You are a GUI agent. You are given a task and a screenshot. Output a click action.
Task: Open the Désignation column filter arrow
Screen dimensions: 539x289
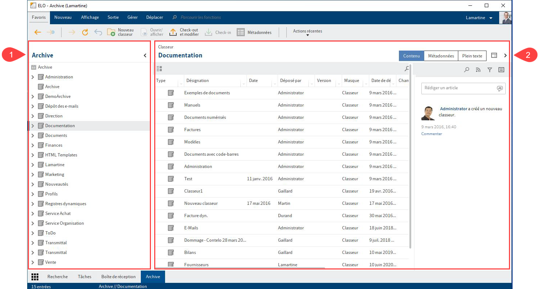point(243,84)
